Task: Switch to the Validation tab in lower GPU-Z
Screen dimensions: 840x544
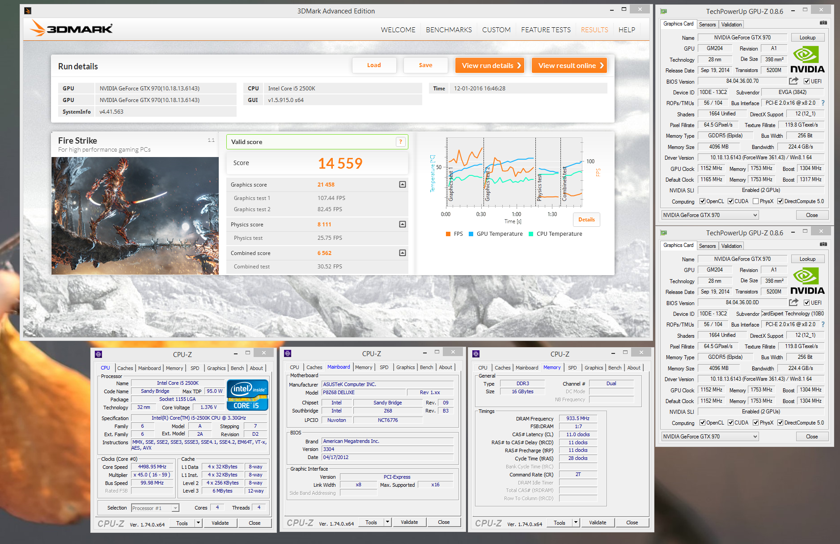Action: (731, 246)
